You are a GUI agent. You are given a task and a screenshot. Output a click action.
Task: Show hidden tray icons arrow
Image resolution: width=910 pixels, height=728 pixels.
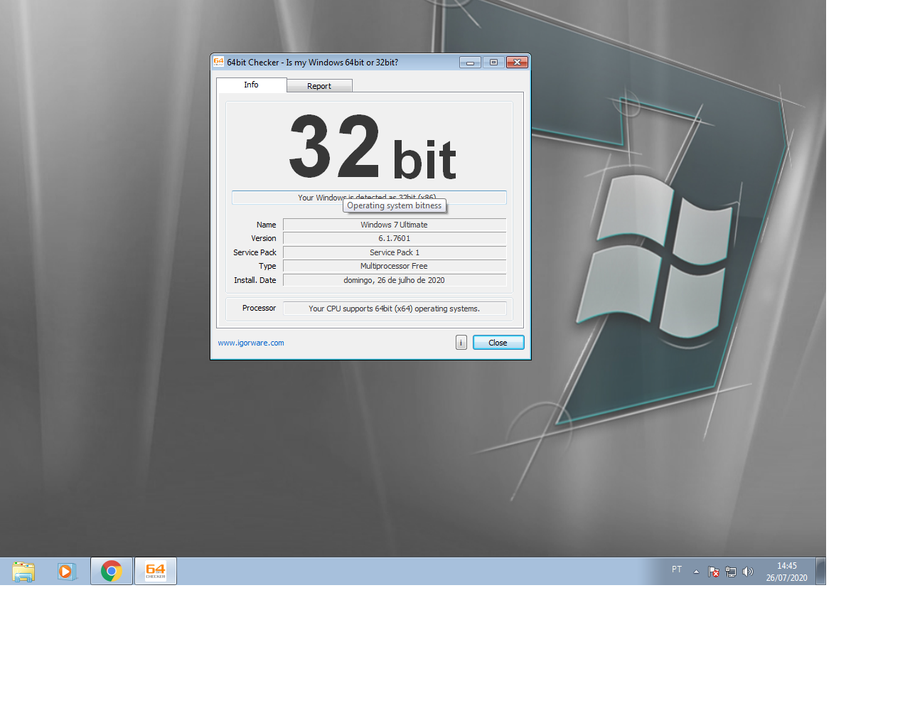(x=696, y=572)
